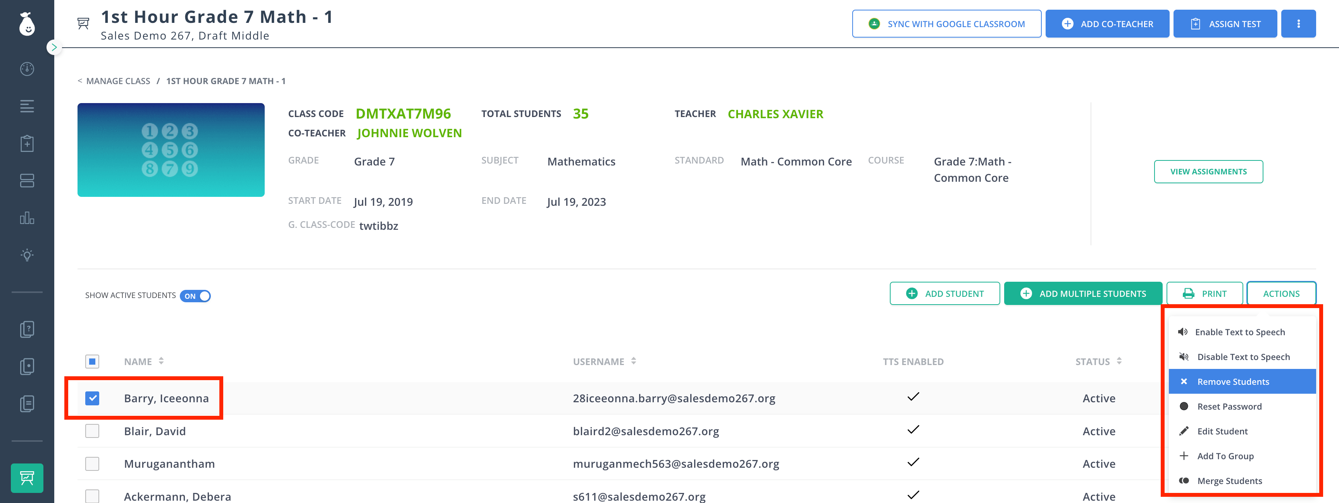Click the Google class code twtibbz
The width and height of the screenshot is (1339, 503).
pos(379,226)
